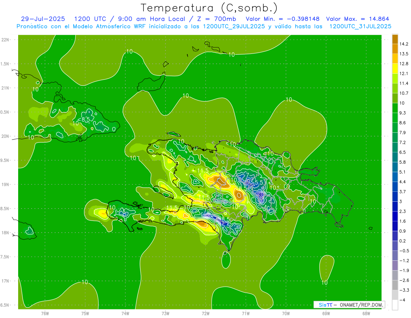The height and width of the screenshot is (318, 411).
Task: Click the '74W' longitude axis label
Action: pos(125,313)
